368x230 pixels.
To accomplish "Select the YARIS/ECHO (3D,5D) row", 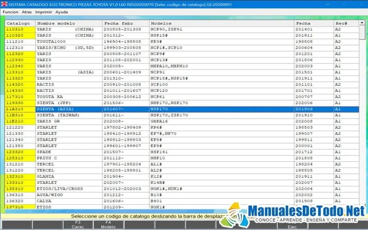I will click(182, 48).
